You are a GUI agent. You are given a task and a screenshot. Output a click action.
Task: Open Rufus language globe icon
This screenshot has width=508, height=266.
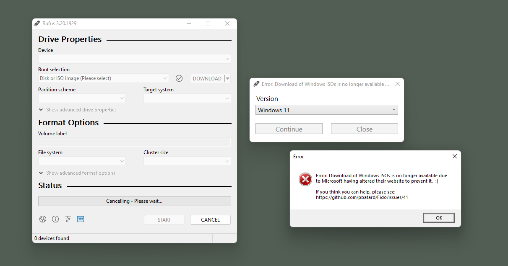point(43,219)
